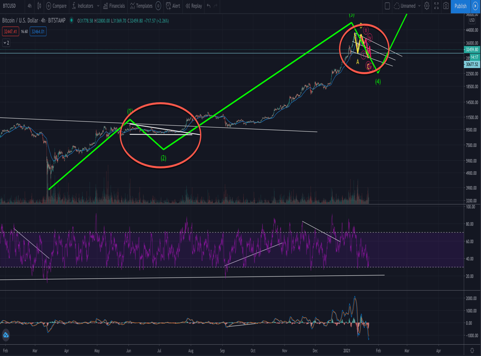Expand the collapsed indicators legend showing 2
Viewport: 481px width, 356px height.
pos(6,42)
